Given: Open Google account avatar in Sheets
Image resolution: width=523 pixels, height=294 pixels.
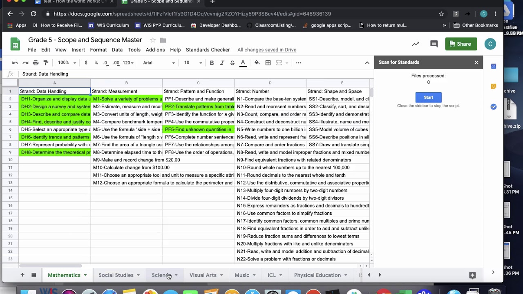Looking at the screenshot, I should coord(490,44).
